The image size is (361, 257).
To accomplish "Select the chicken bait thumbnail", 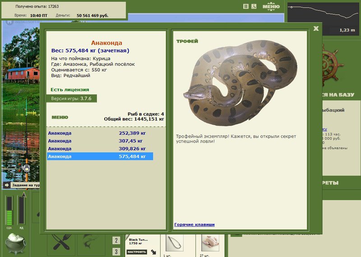I will click(210, 243).
